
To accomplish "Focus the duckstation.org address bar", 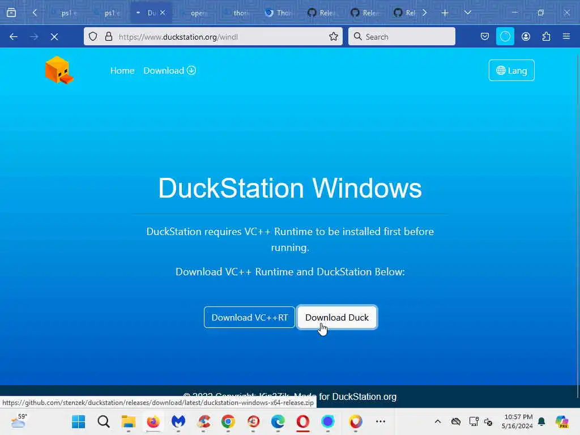I will click(213, 37).
